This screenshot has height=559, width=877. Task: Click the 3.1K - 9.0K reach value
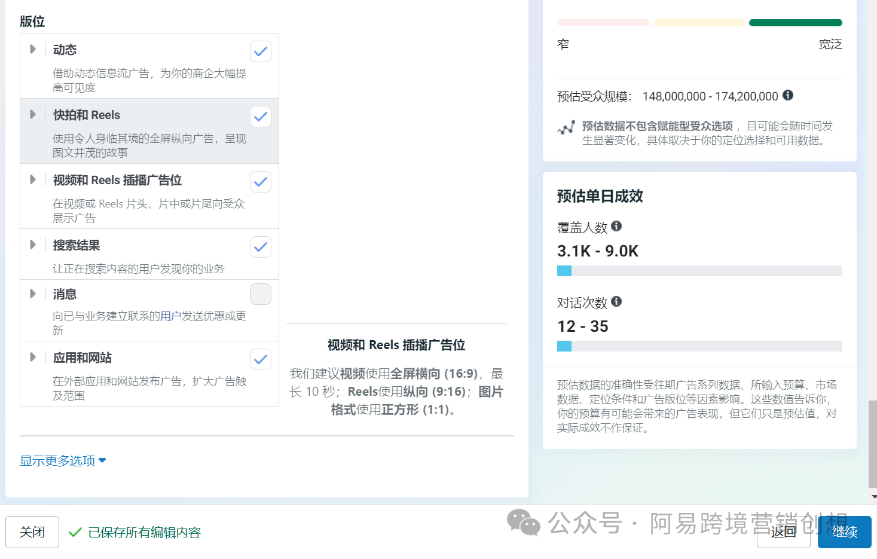coord(598,251)
